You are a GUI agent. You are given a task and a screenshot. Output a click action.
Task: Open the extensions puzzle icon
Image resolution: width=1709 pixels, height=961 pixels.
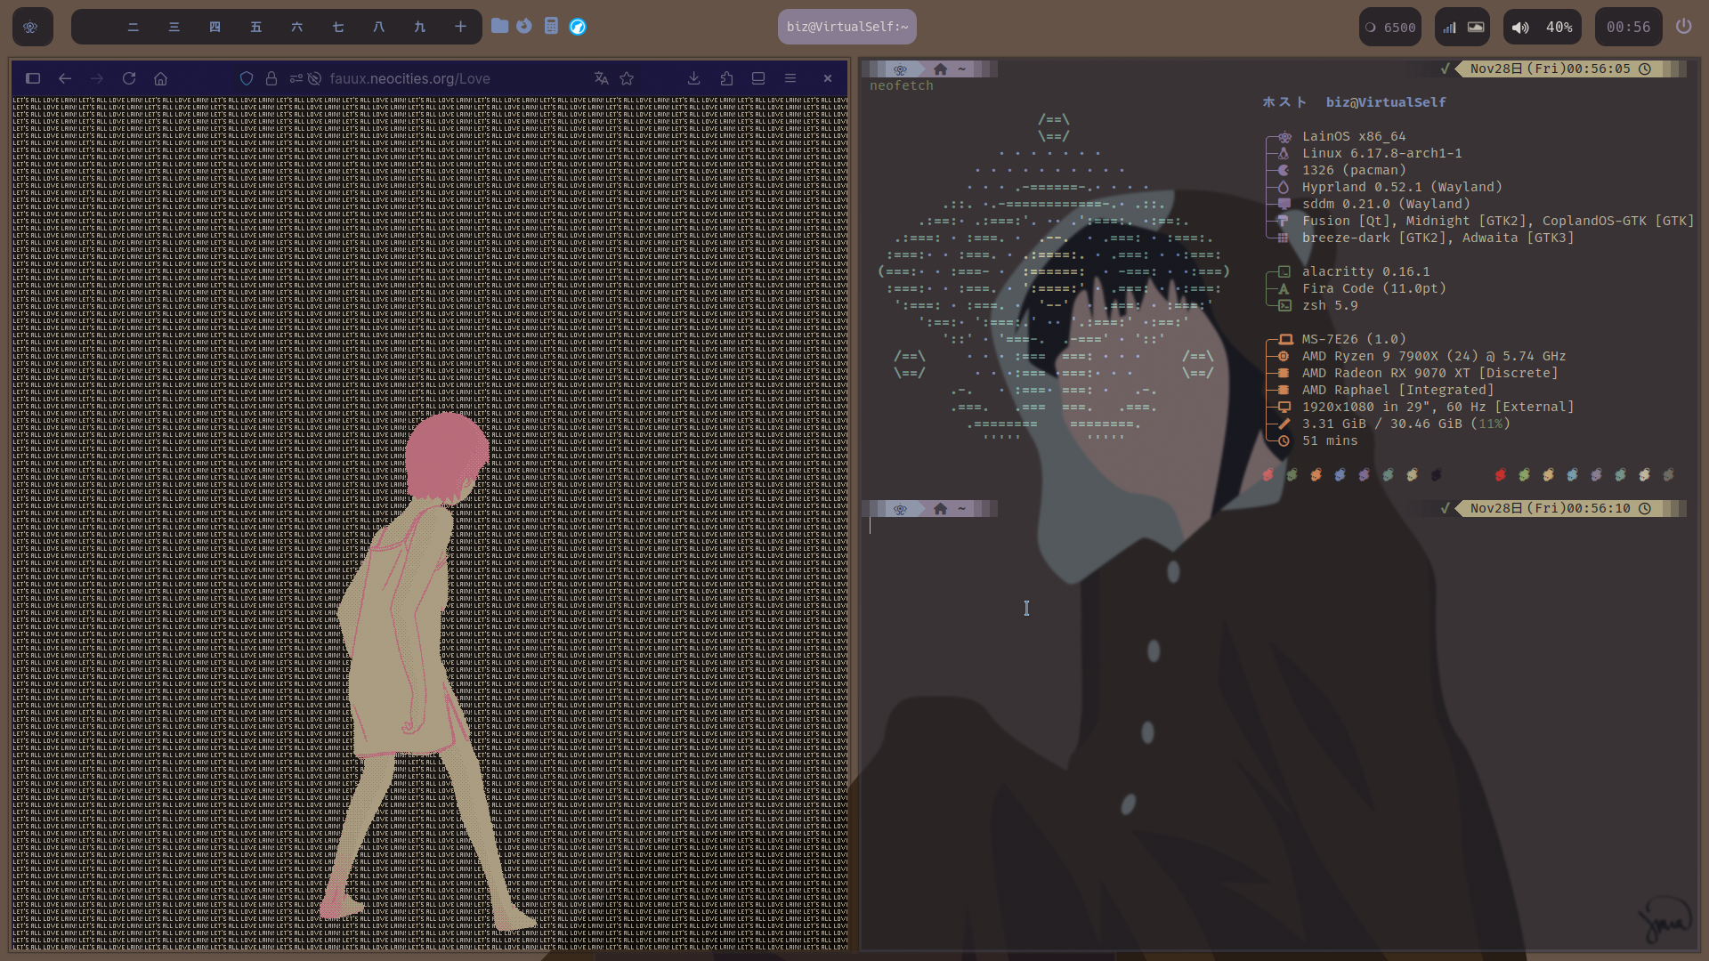point(726,78)
